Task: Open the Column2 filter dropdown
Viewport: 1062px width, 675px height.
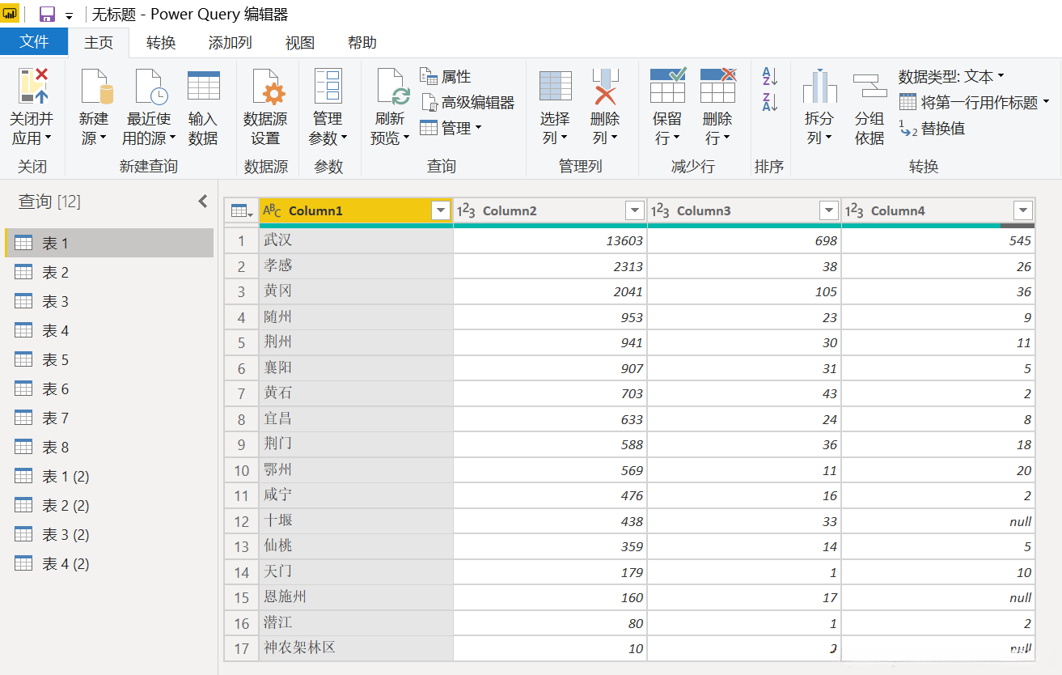Action: pyautogui.click(x=635, y=211)
